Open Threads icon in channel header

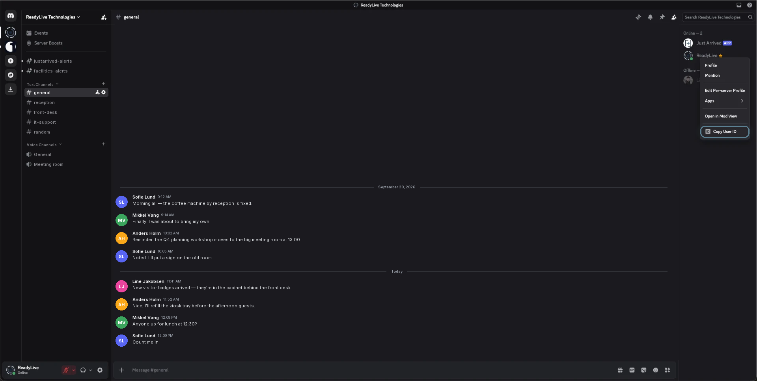(x=638, y=17)
